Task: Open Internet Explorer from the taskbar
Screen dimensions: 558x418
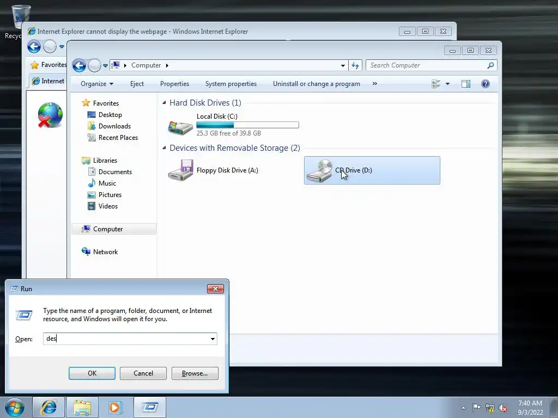Action: coord(48,407)
